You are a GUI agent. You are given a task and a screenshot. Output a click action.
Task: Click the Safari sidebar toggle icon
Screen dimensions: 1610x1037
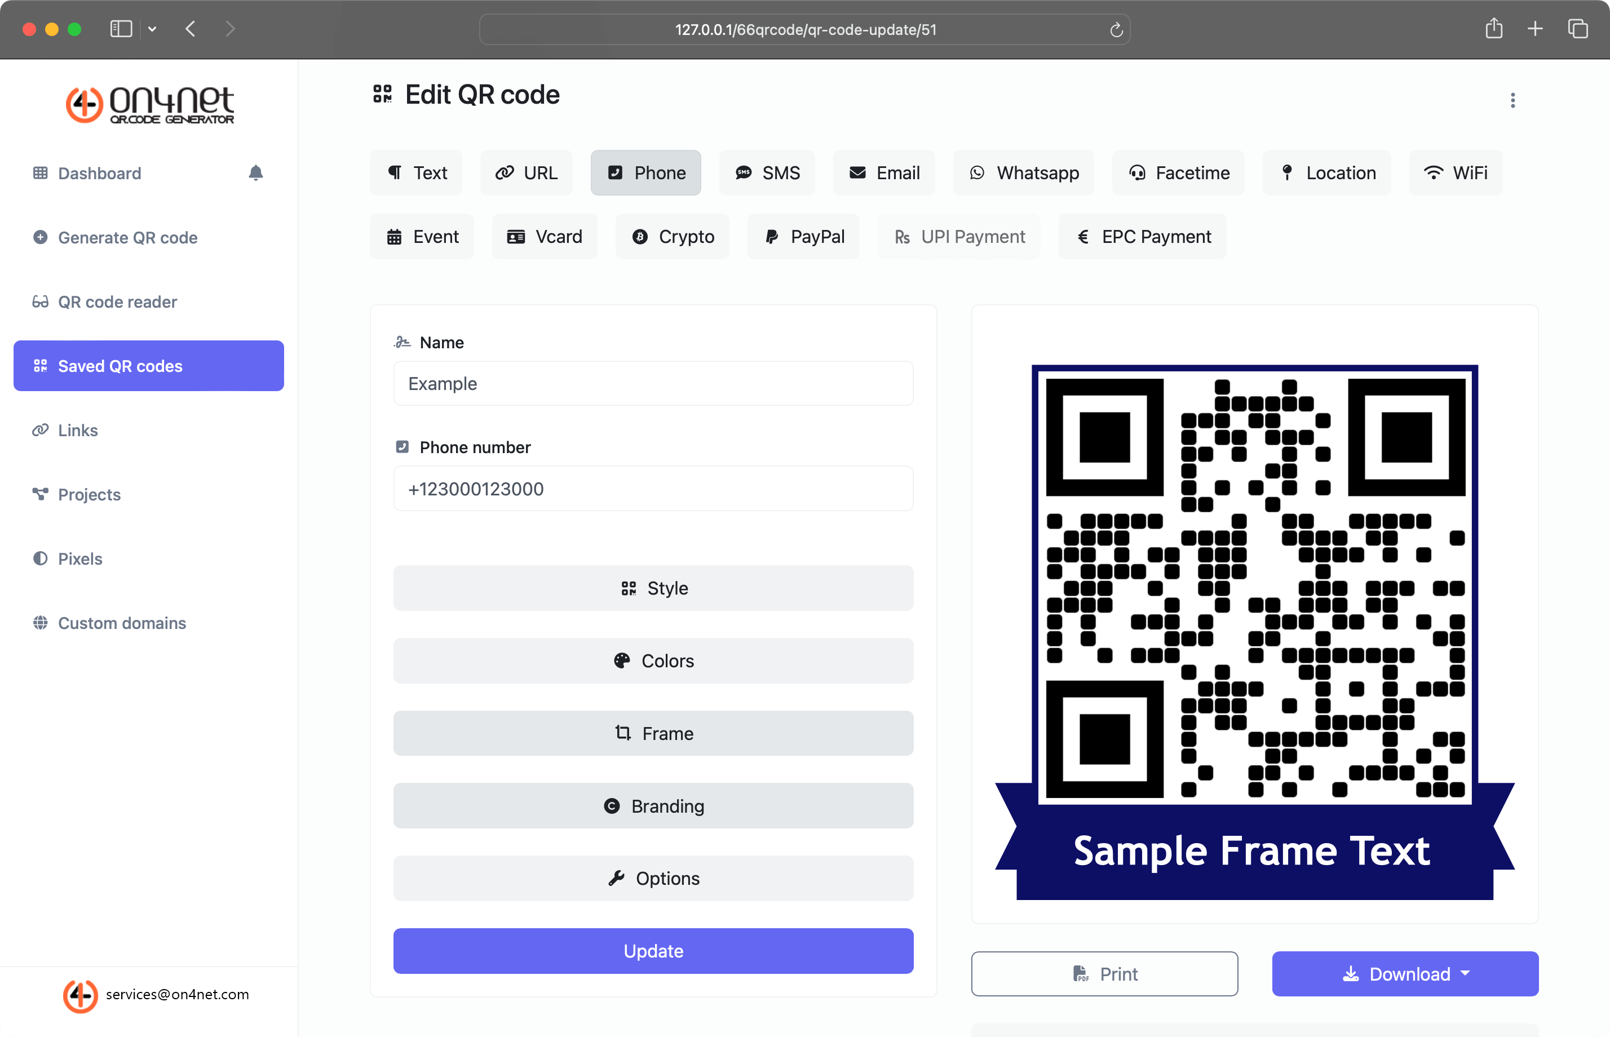pos(121,29)
